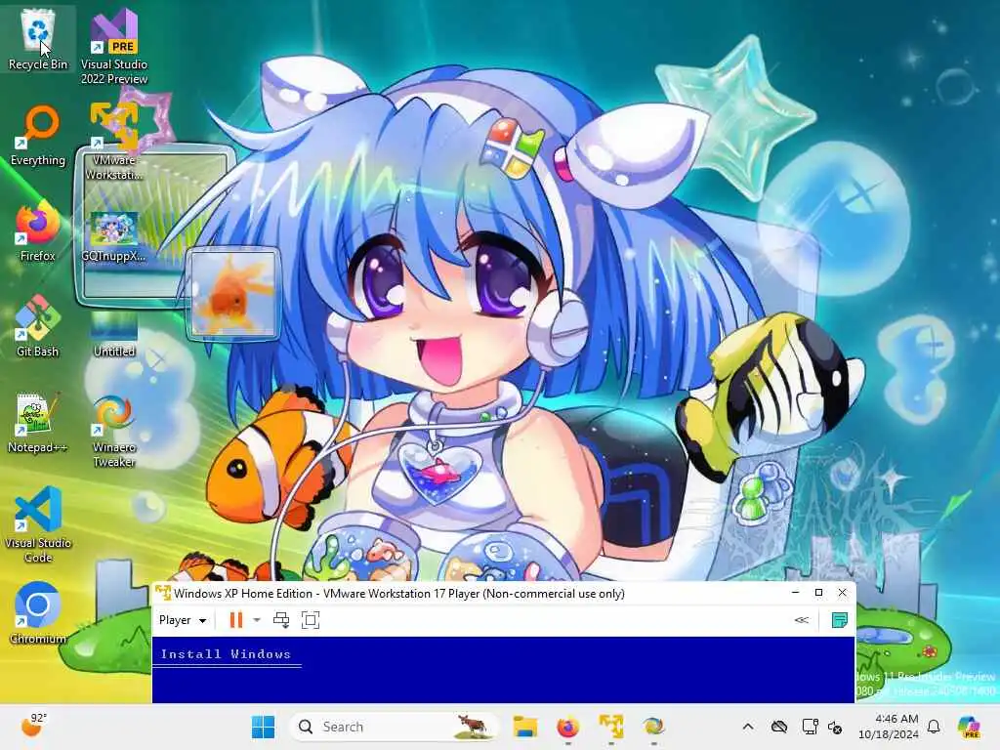1000x750 pixels.
Task: Send Ctrl+Alt+Del to the virtual machine
Action: (281, 620)
